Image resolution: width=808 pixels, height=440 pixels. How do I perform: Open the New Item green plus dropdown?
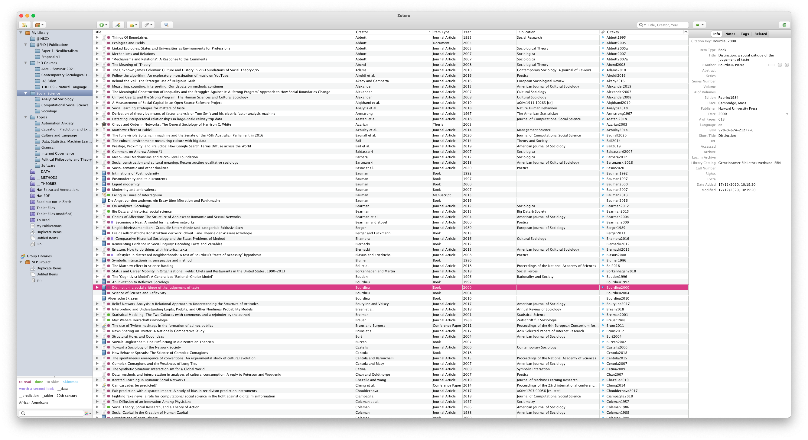pyautogui.click(x=103, y=25)
